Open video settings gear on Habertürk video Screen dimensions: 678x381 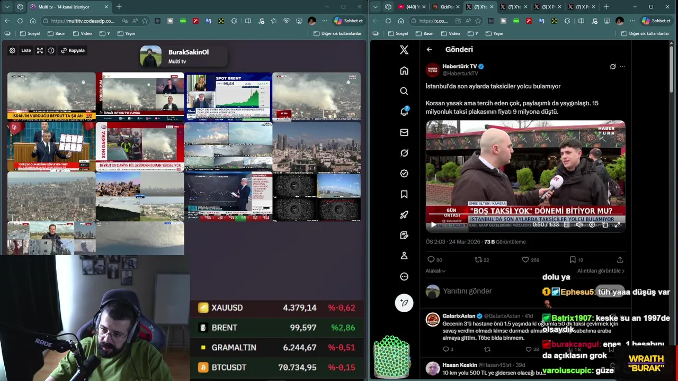click(x=592, y=225)
